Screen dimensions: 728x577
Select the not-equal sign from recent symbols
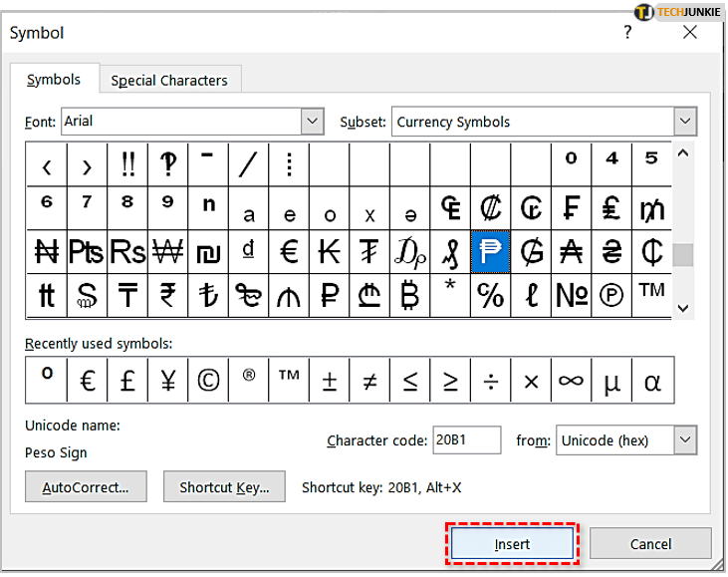[x=369, y=380]
